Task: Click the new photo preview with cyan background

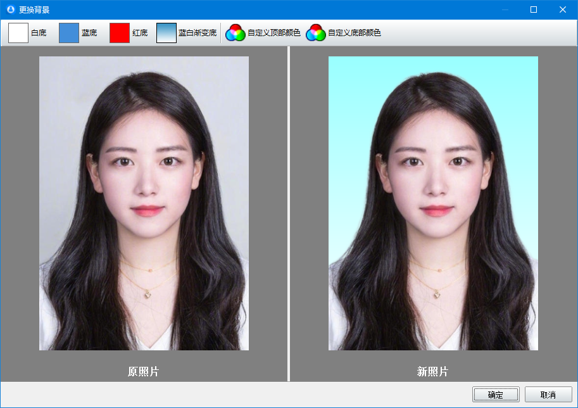Action: click(x=433, y=203)
